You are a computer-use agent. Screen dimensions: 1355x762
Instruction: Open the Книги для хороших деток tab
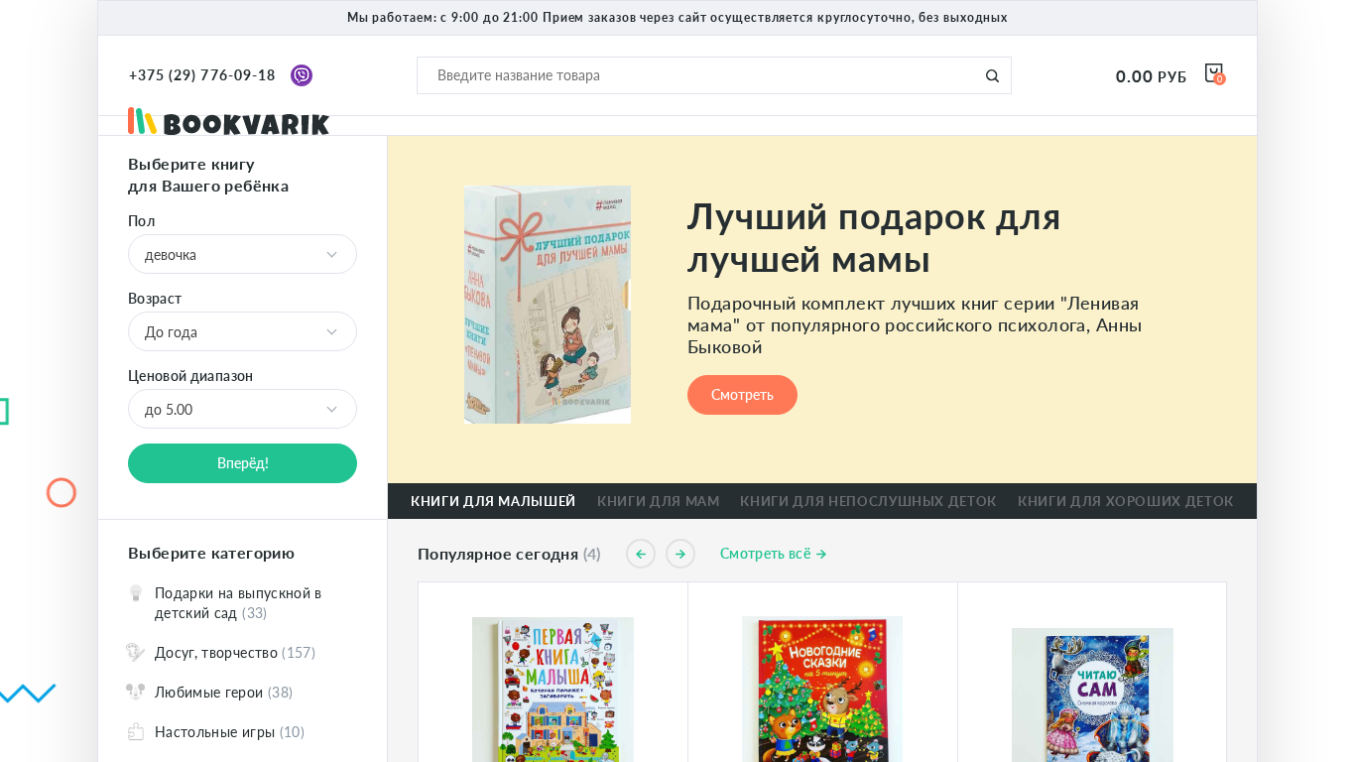tap(1125, 501)
